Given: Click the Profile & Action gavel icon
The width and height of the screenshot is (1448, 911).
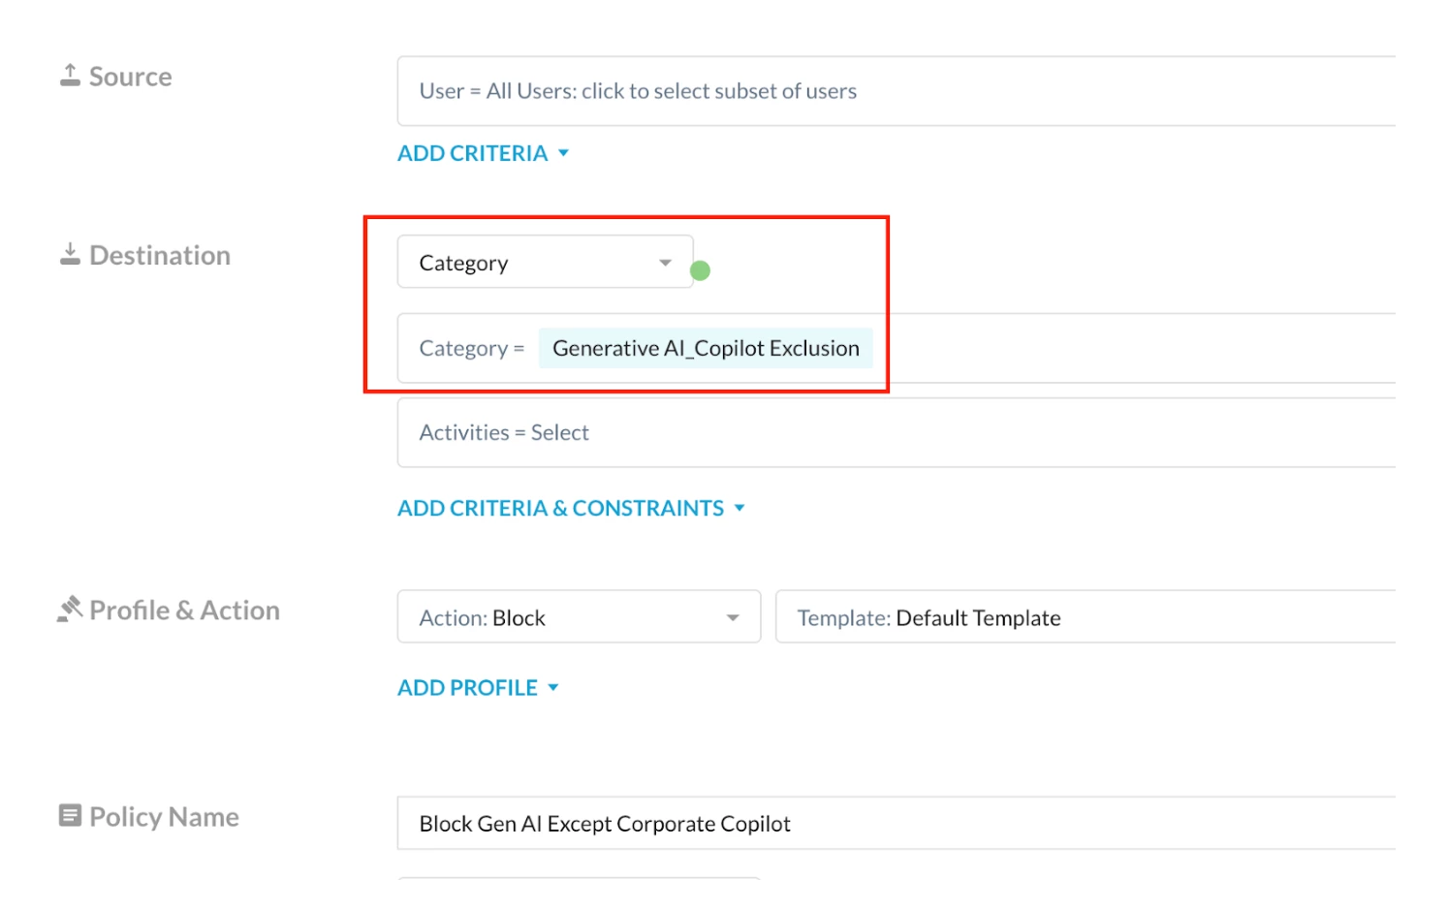Looking at the screenshot, I should [70, 609].
